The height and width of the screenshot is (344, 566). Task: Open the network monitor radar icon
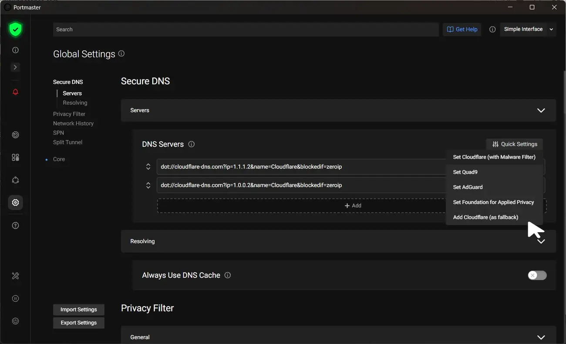[x=15, y=135]
